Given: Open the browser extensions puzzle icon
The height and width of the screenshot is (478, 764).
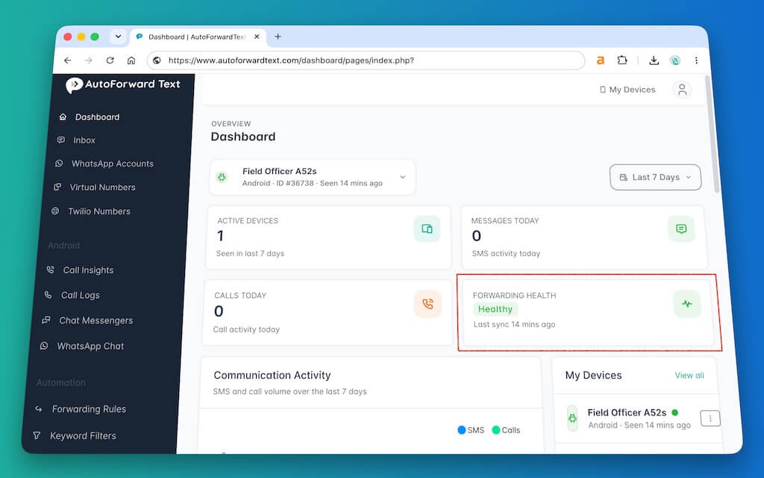Looking at the screenshot, I should point(622,60).
